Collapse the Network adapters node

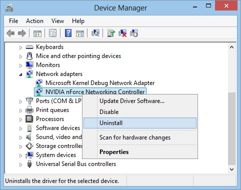point(20,74)
